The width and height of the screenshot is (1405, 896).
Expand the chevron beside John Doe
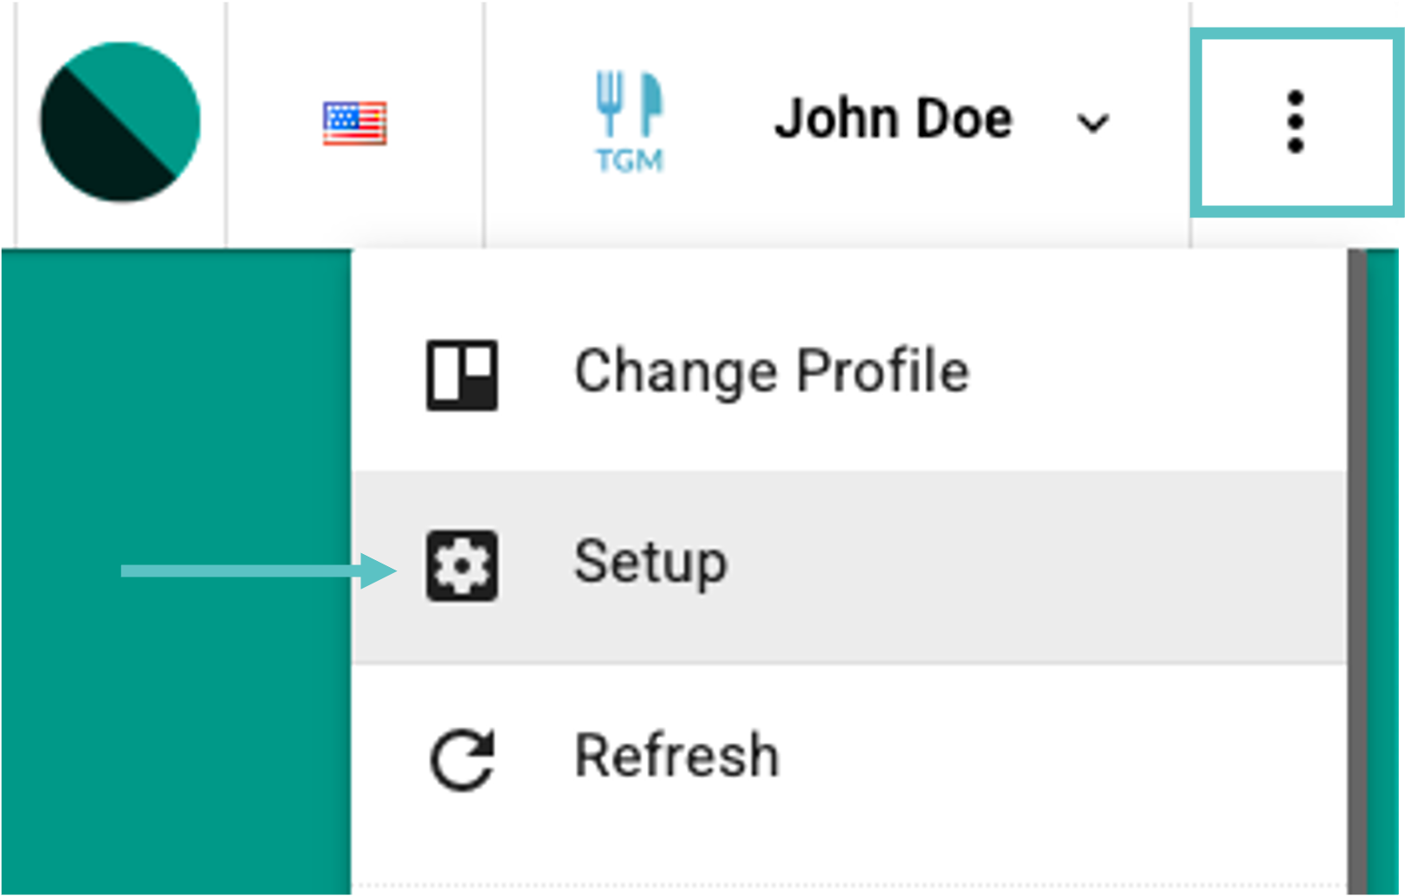click(1092, 123)
